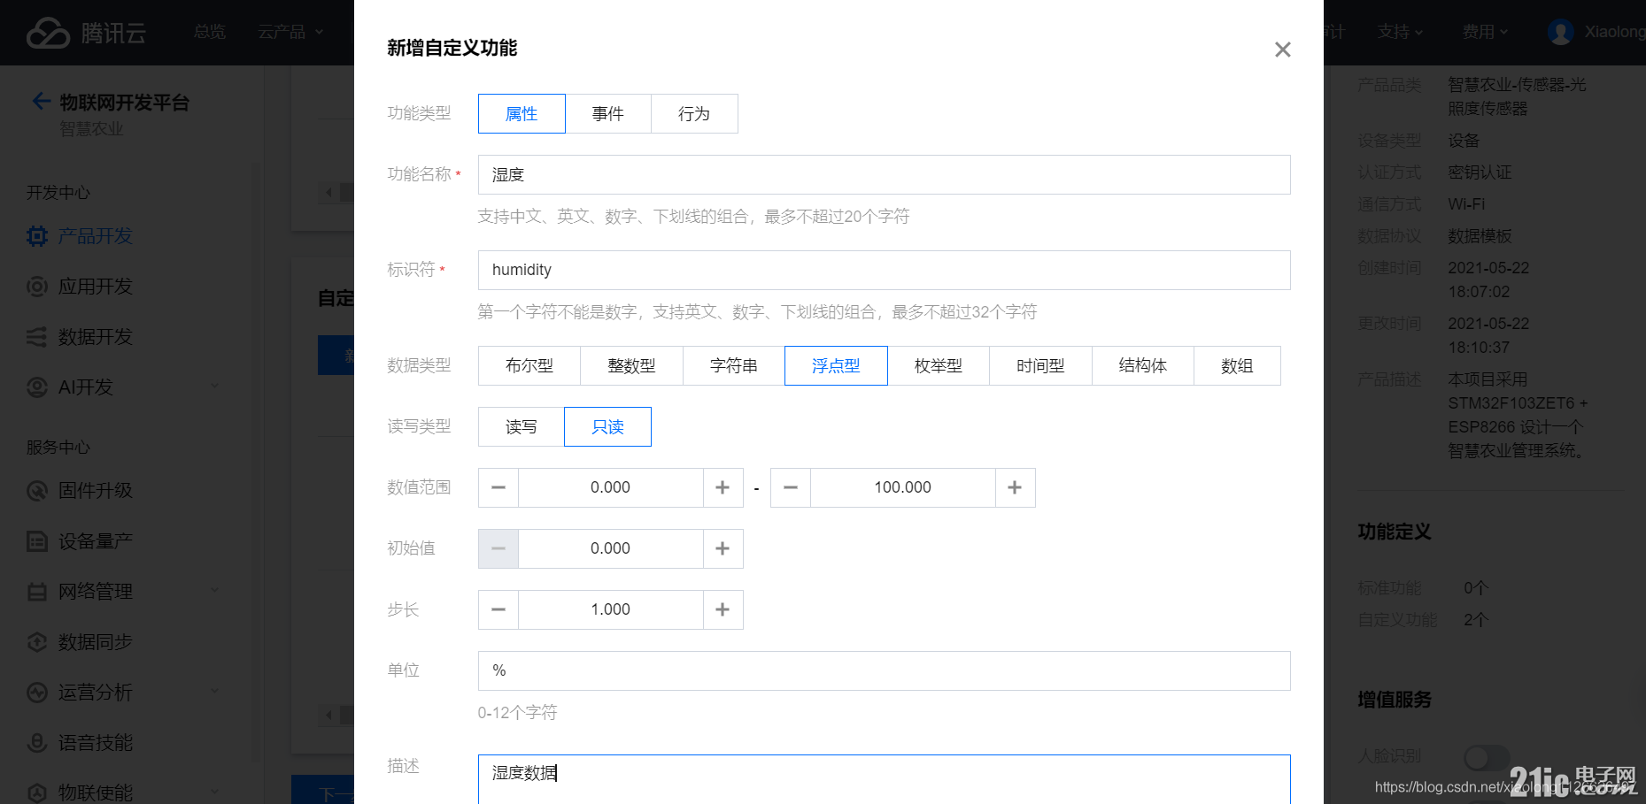
Task: Expand the 运营分析 submenu chevron
Action: coord(214,692)
